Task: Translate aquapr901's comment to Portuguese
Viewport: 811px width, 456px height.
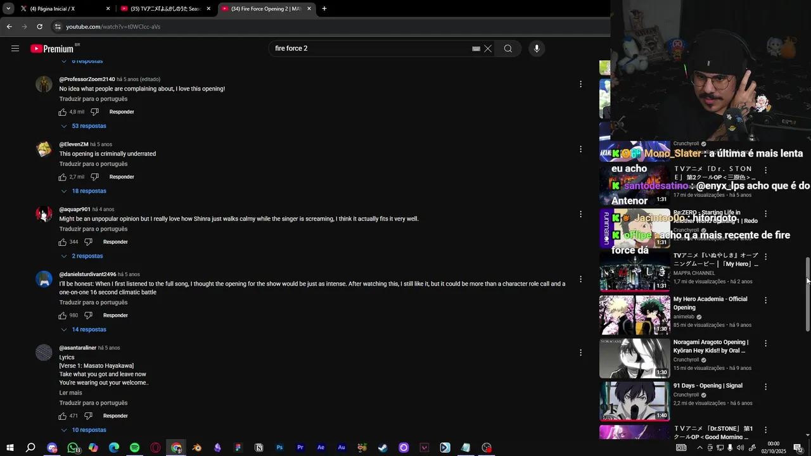Action: pos(93,229)
